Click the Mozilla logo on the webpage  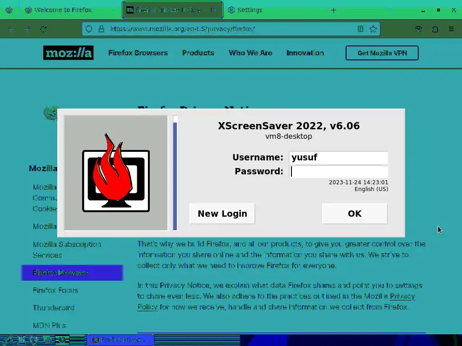(x=69, y=53)
